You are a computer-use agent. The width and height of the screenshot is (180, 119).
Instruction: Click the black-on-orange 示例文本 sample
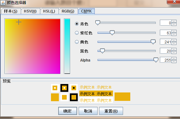(96, 94)
